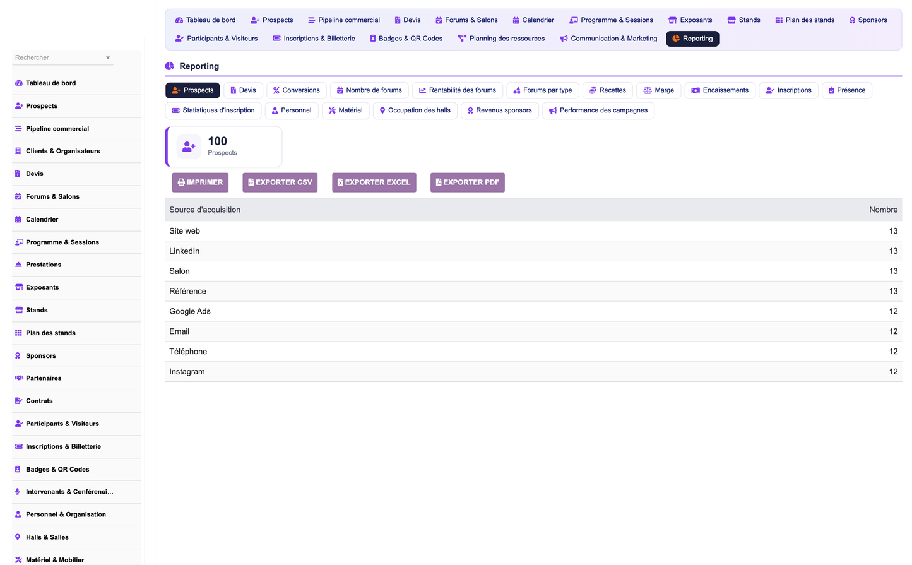Click the Exposants store icon in sidebar
This screenshot has width=912, height=565.
19,287
